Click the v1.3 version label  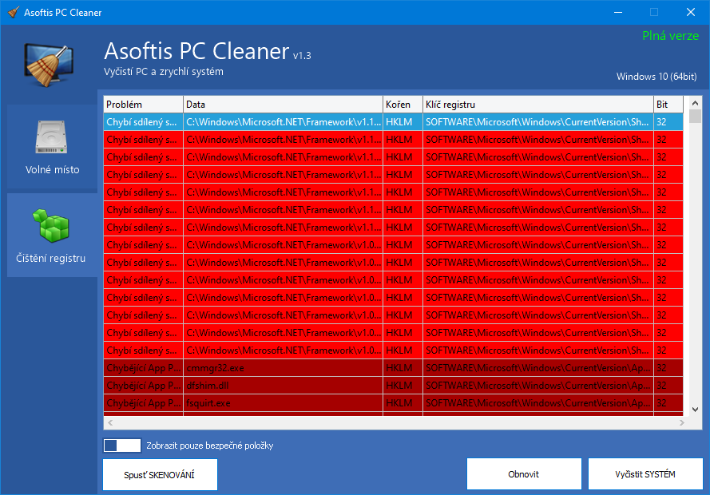coord(302,56)
